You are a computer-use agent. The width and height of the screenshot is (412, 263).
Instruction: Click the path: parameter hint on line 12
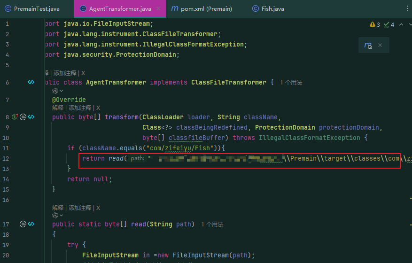point(138,158)
